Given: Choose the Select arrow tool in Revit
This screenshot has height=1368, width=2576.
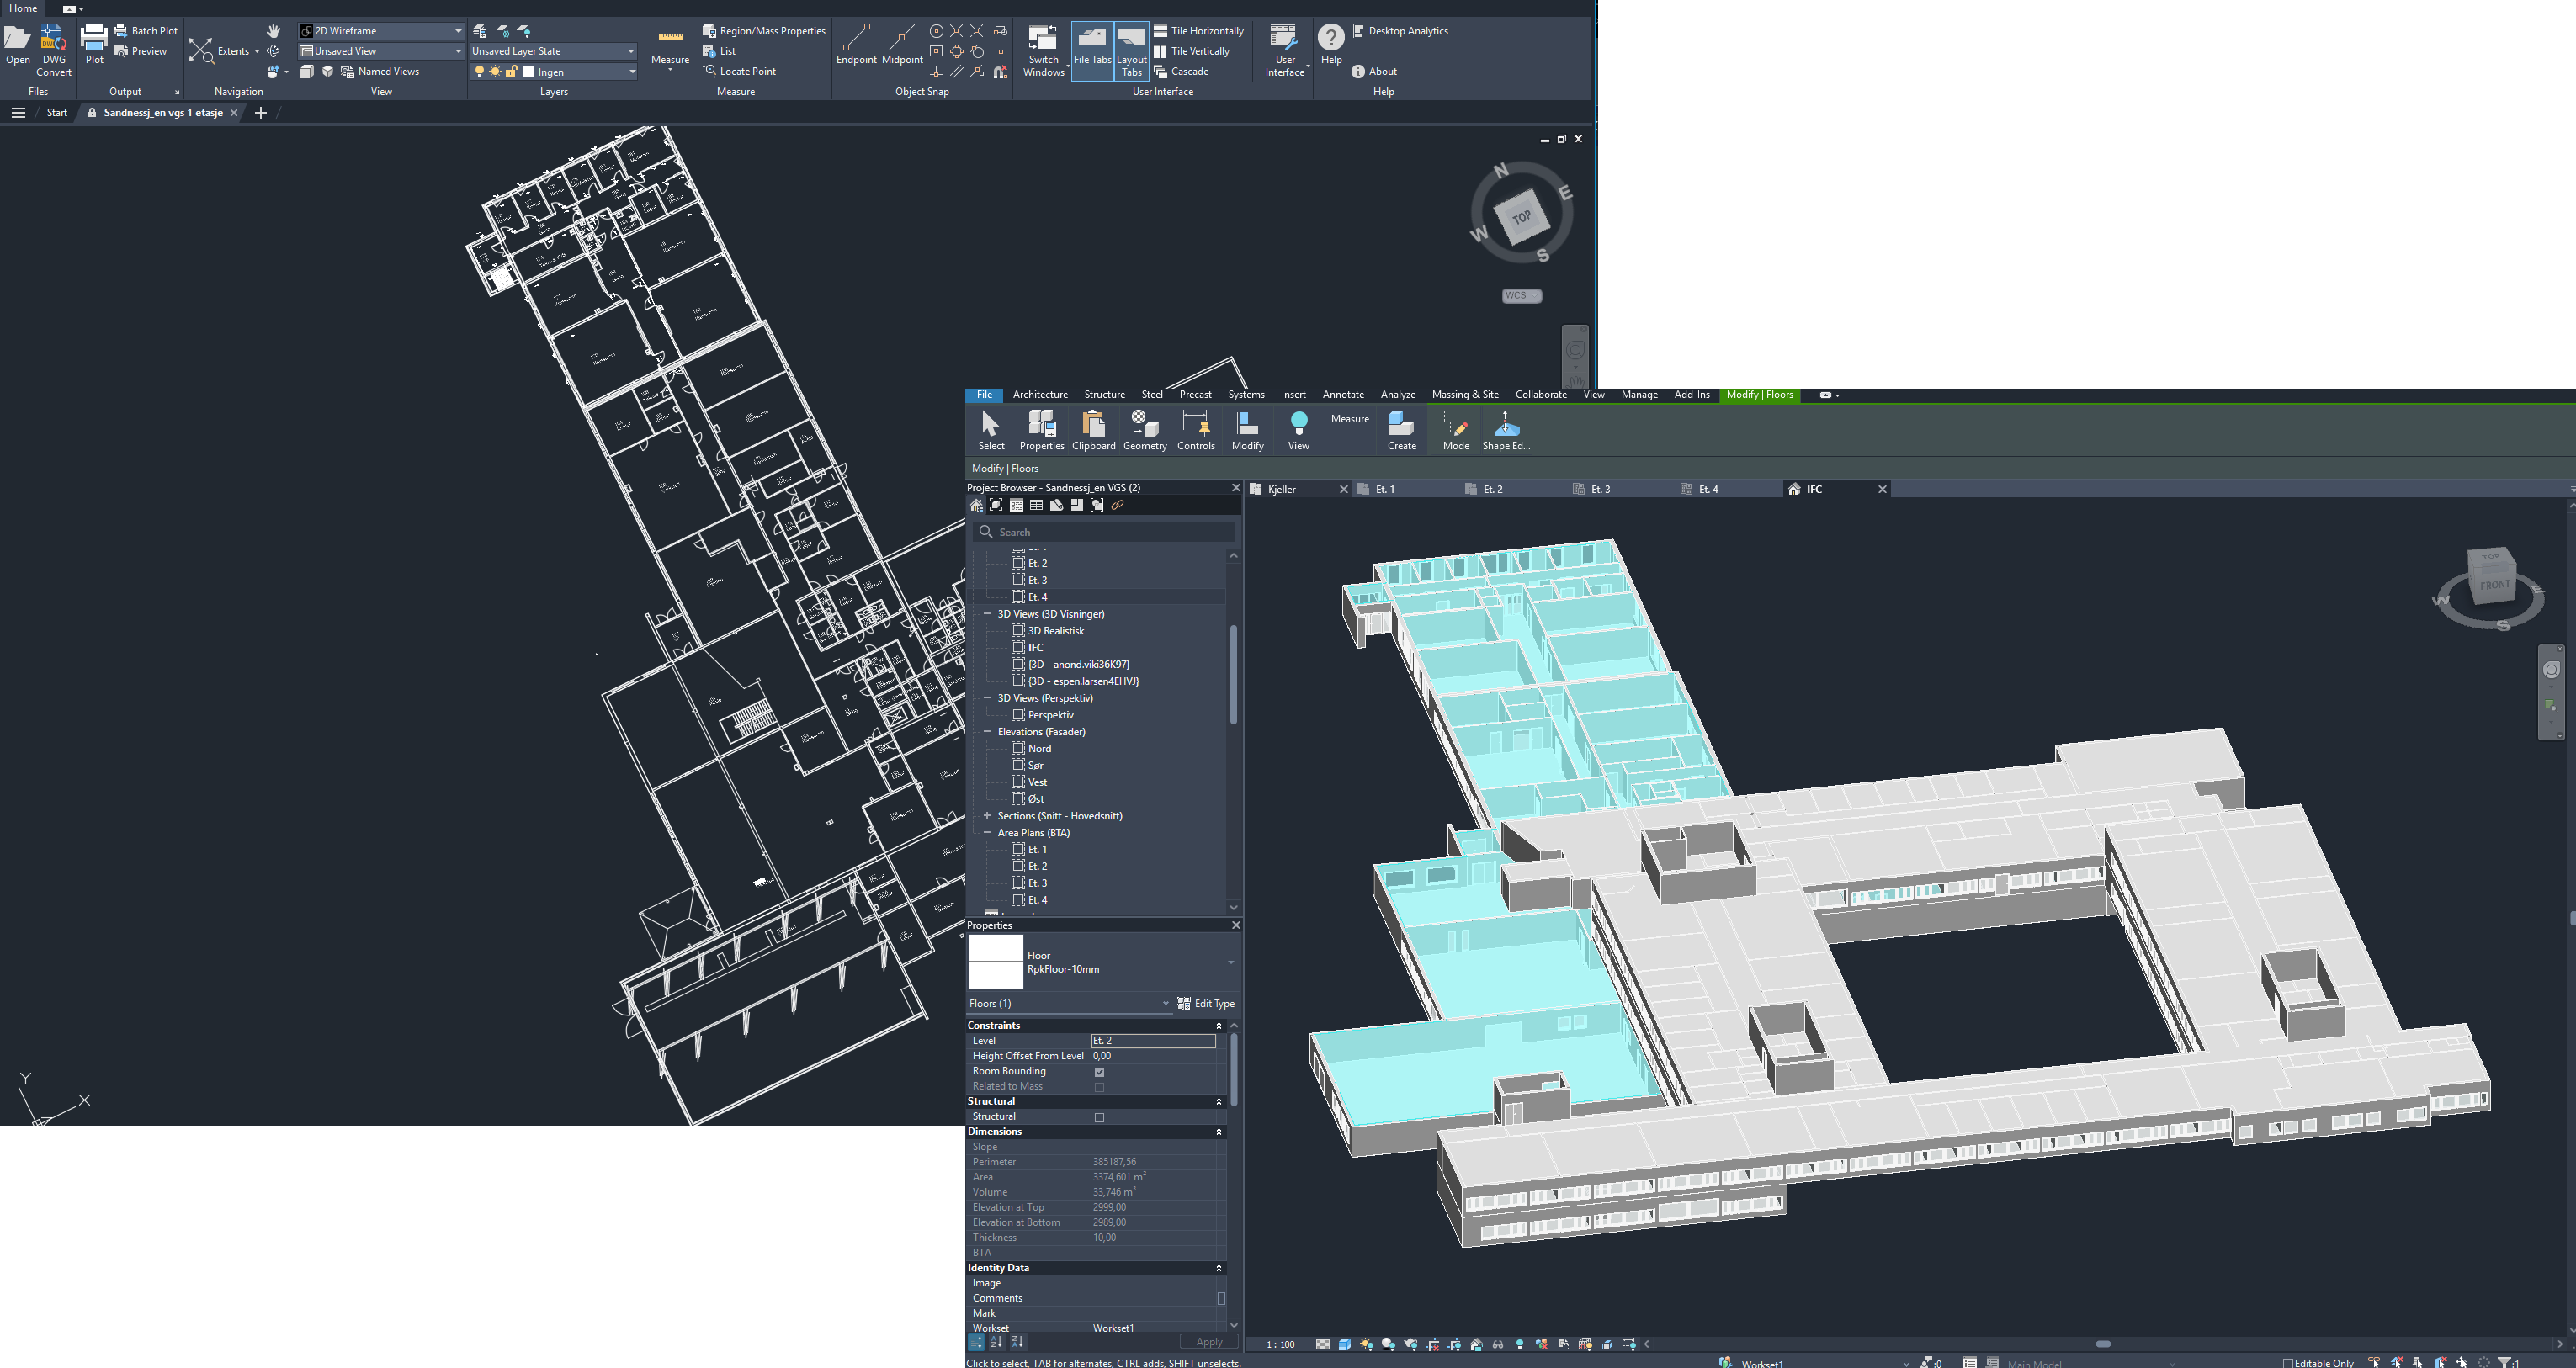Looking at the screenshot, I should click(x=991, y=430).
